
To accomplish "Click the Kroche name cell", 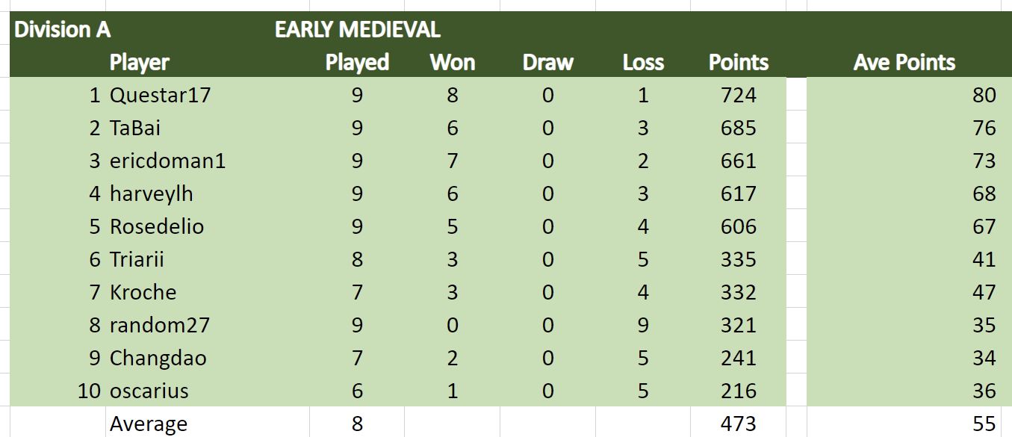I will click(x=143, y=292).
